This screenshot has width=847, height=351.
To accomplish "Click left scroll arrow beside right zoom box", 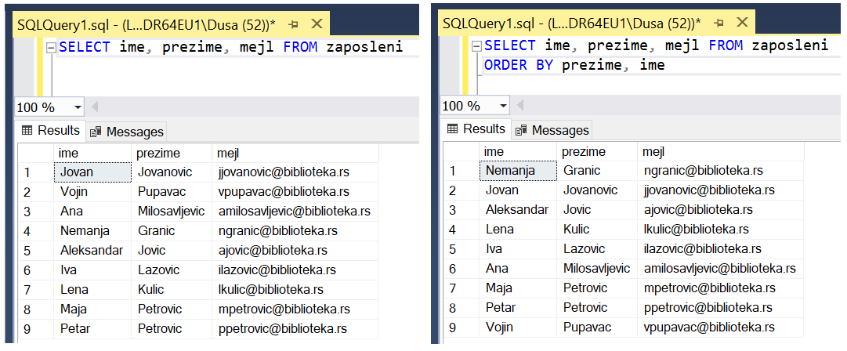I will [x=520, y=106].
